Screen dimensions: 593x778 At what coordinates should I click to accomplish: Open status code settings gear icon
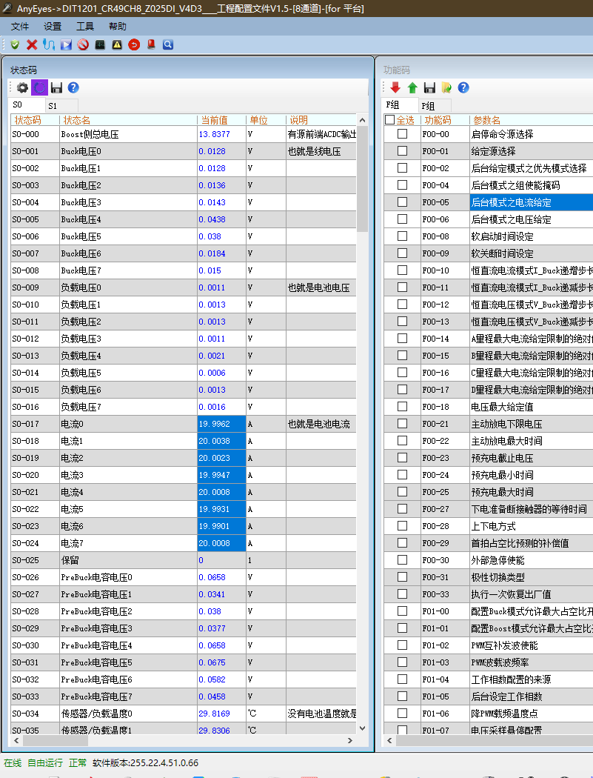(22, 88)
